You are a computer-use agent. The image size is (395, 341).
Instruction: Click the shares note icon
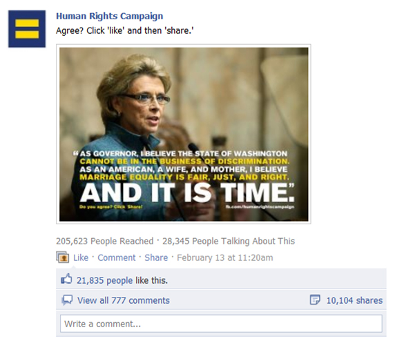point(315,300)
